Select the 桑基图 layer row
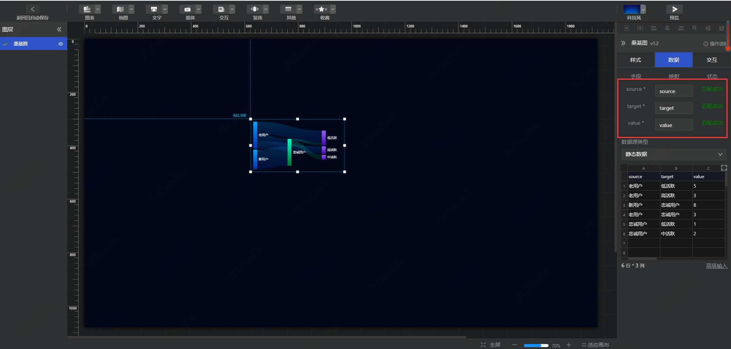This screenshot has width=731, height=349. (x=34, y=44)
